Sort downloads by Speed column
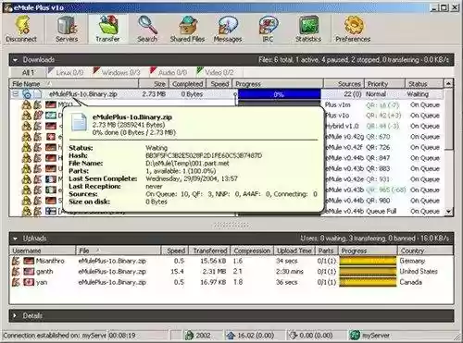 pos(219,84)
